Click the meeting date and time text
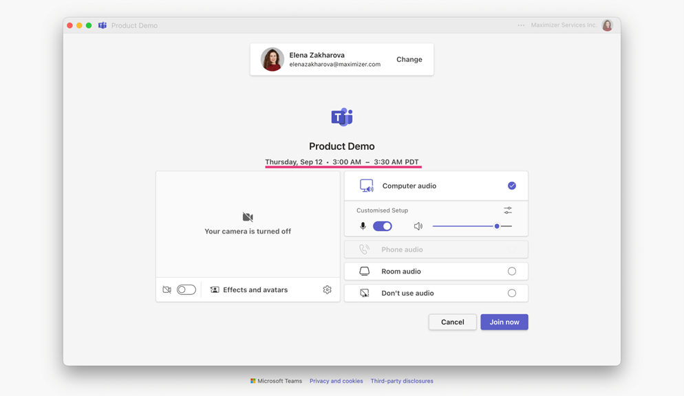 coord(342,162)
